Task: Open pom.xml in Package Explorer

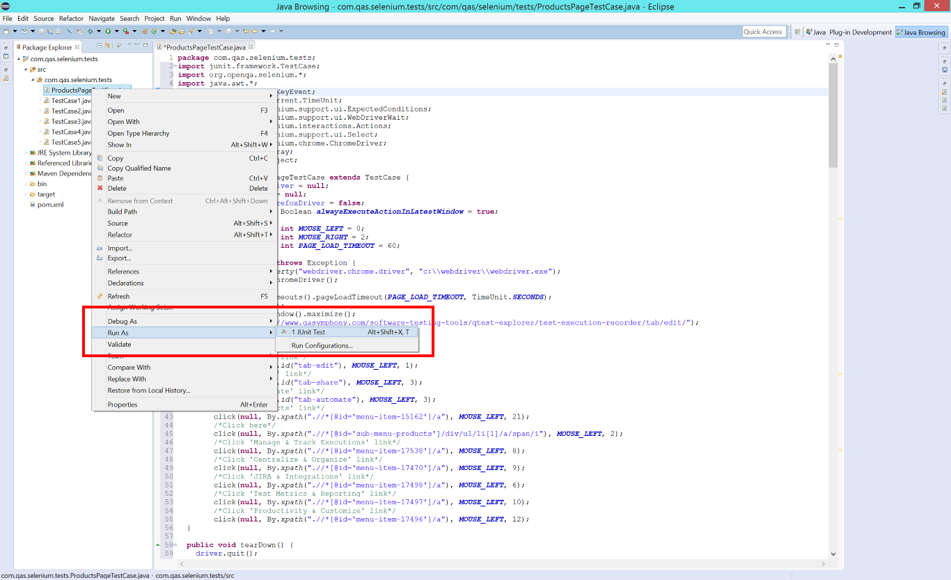Action: [50, 205]
